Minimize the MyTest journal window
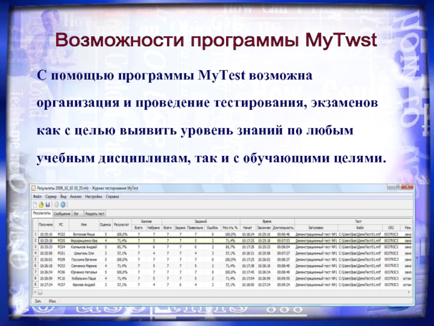Viewport: 434px width, 326px height. [x=391, y=187]
